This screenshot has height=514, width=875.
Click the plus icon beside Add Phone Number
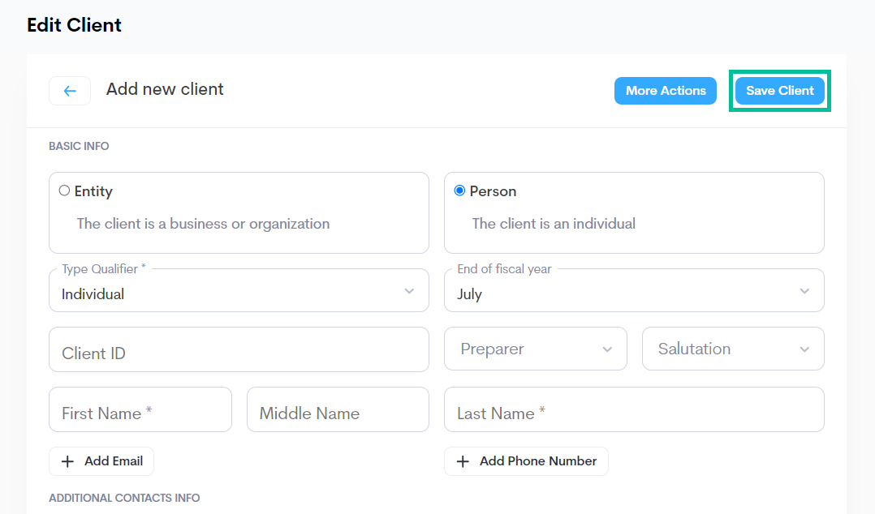tap(463, 461)
